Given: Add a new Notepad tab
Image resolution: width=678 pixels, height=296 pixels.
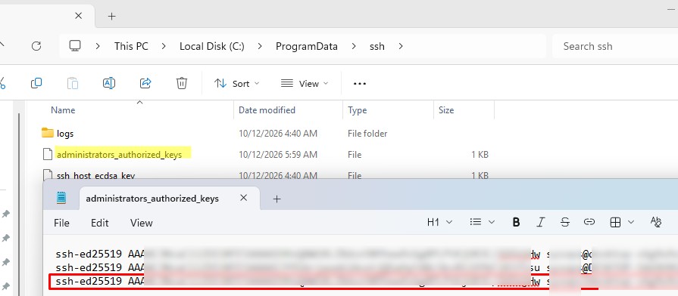Looking at the screenshot, I should pyautogui.click(x=277, y=199).
